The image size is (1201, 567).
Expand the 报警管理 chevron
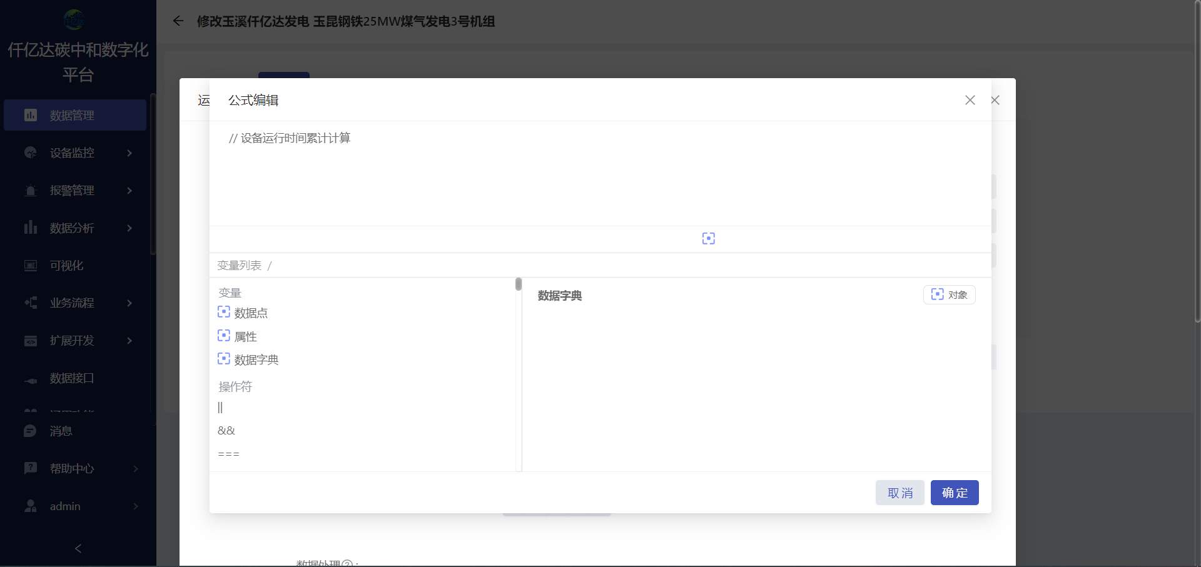tap(129, 191)
